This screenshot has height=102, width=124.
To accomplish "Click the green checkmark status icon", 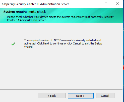I will pyautogui.click(x=13, y=44).
